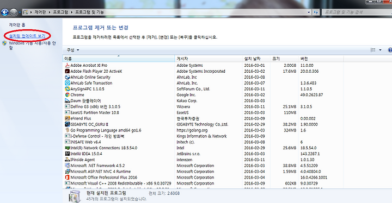The height and width of the screenshot is (203, 392).
Task: Click the I-Defense Control icon
Action: (68, 136)
